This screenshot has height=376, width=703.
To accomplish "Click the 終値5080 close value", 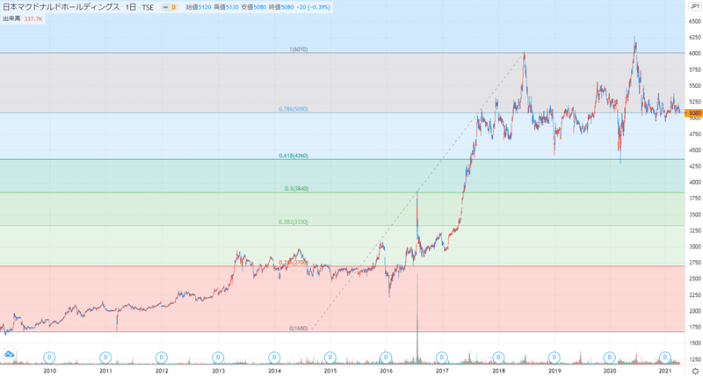I will pos(281,7).
